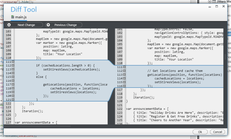Click 'var announcementData = [' on right line 122
The image size is (231, 139).
click(147, 109)
